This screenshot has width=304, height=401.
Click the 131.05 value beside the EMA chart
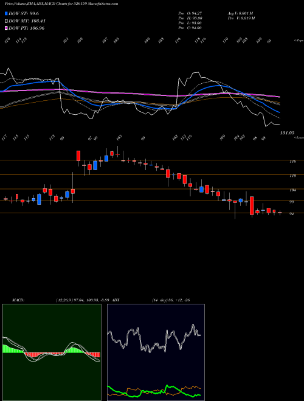click(287, 132)
